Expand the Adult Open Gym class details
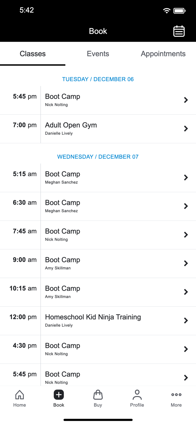 point(186,128)
